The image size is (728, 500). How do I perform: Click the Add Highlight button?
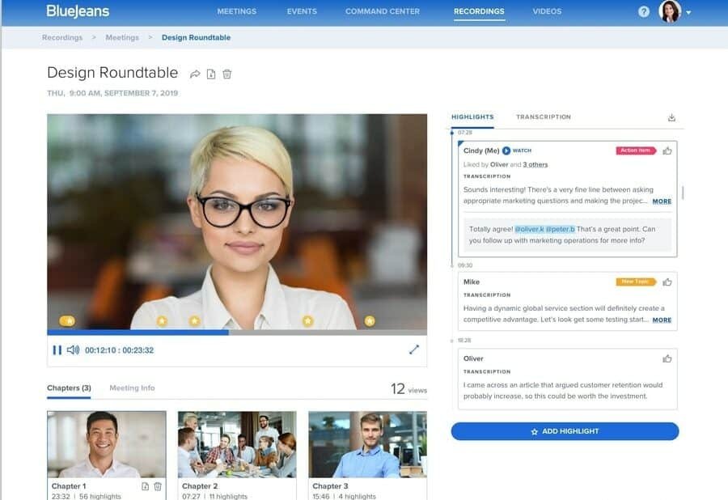(x=565, y=431)
